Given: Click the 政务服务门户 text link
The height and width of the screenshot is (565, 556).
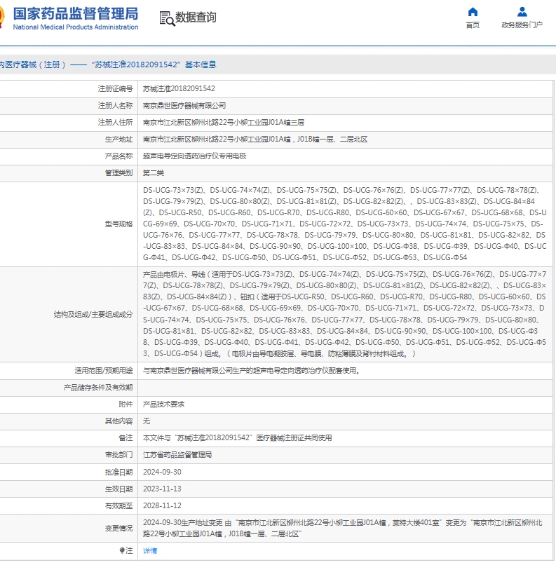Looking at the screenshot, I should click(522, 25).
